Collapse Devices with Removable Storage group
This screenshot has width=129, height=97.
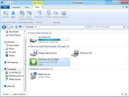tap(28, 46)
